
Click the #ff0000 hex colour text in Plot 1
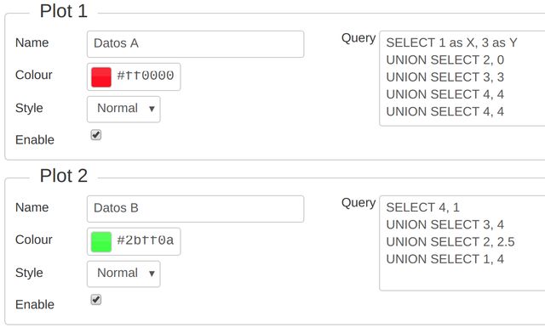(x=146, y=76)
